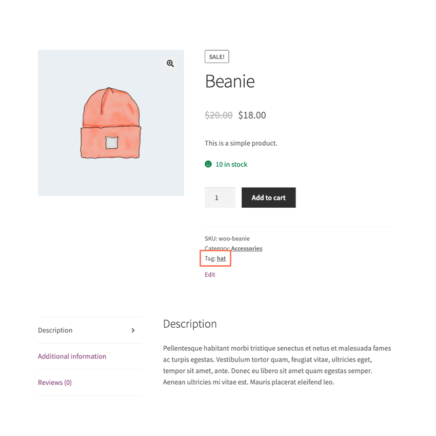The width and height of the screenshot is (436, 436).
Task: Click the Description section heading
Action: 190,324
